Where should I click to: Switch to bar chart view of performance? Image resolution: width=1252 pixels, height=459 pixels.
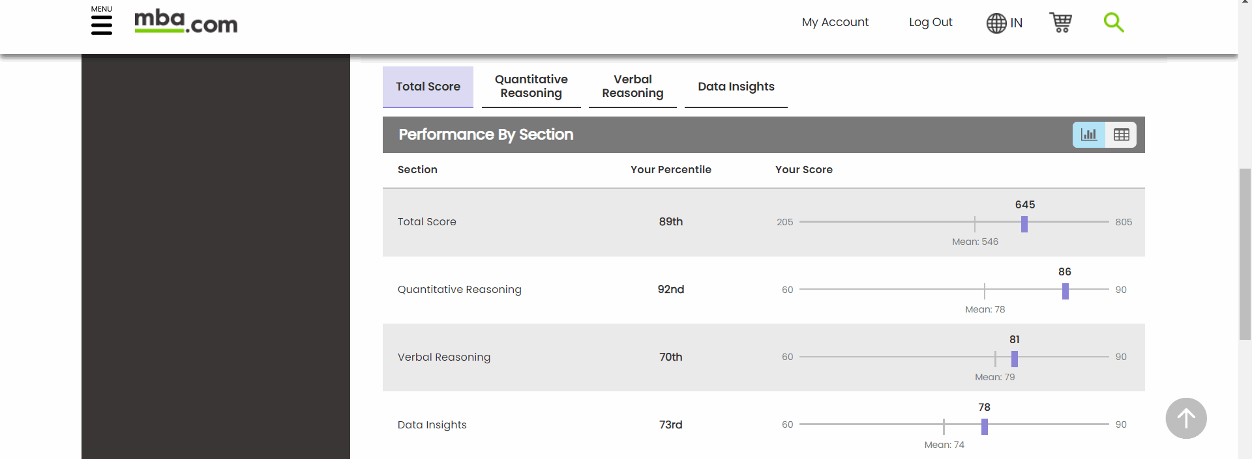pyautogui.click(x=1088, y=134)
